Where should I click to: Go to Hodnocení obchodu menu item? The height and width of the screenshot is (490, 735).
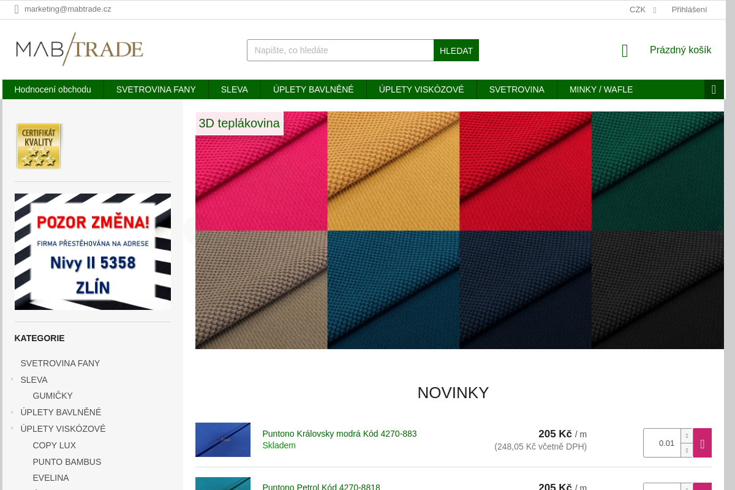click(x=53, y=89)
